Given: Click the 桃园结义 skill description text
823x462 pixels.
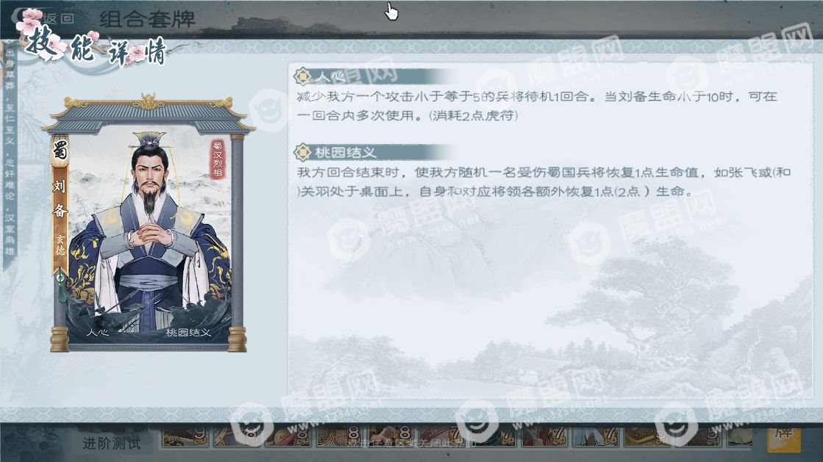Looking at the screenshot, I should click(544, 181).
